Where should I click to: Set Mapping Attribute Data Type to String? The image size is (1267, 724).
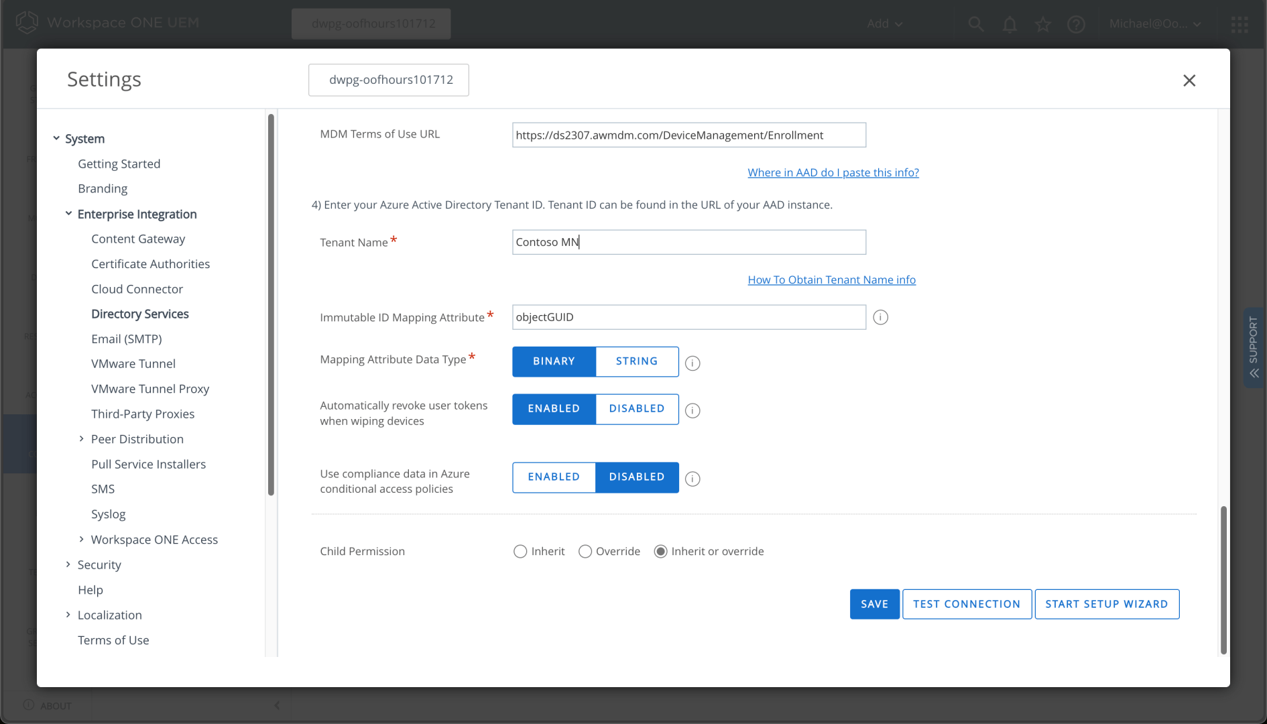point(636,361)
